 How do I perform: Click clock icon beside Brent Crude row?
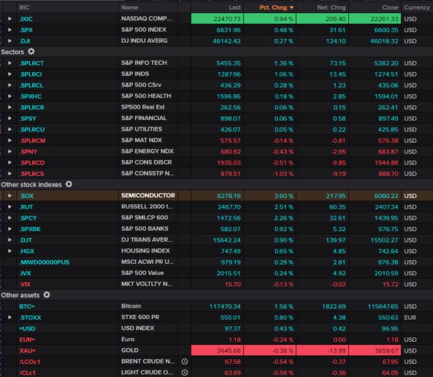(x=184, y=361)
